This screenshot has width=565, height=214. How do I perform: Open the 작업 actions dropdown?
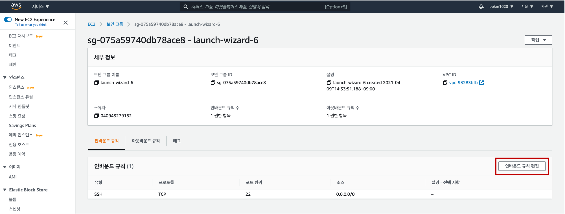[x=538, y=40]
